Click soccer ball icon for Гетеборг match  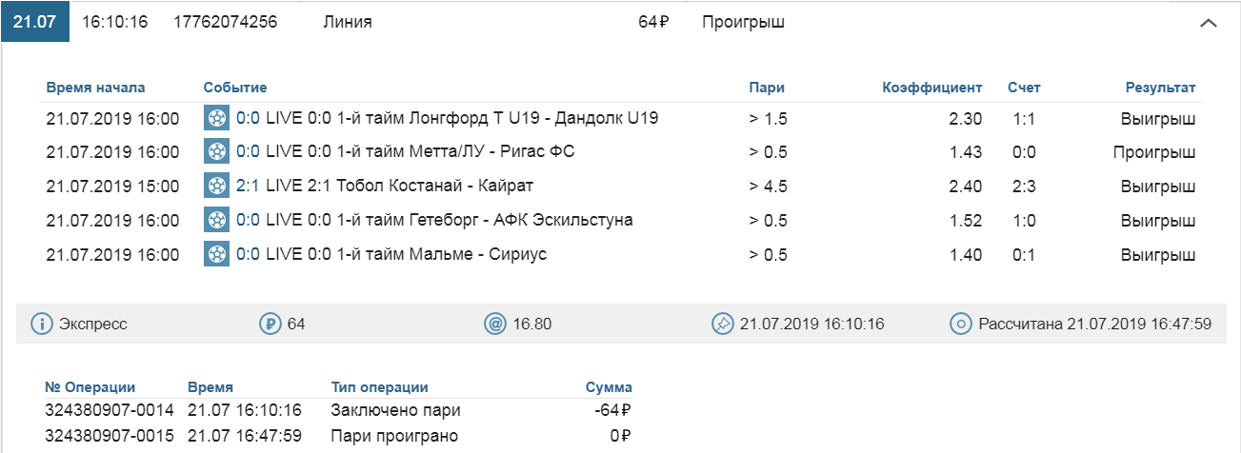click(216, 221)
